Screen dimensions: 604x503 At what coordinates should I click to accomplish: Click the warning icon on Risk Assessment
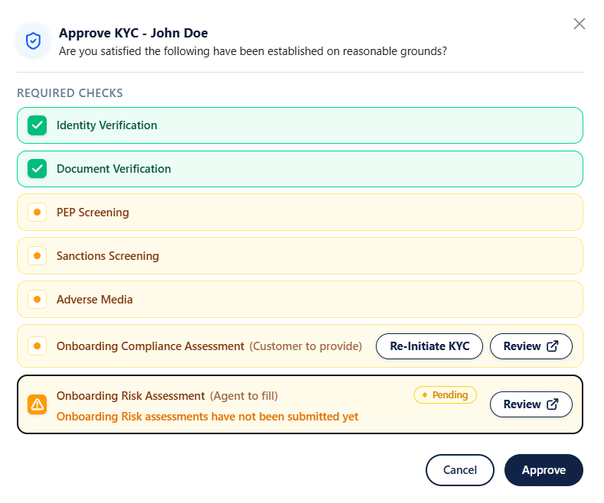tap(38, 404)
